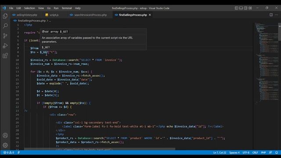Open the File menu

[x=11, y=8]
